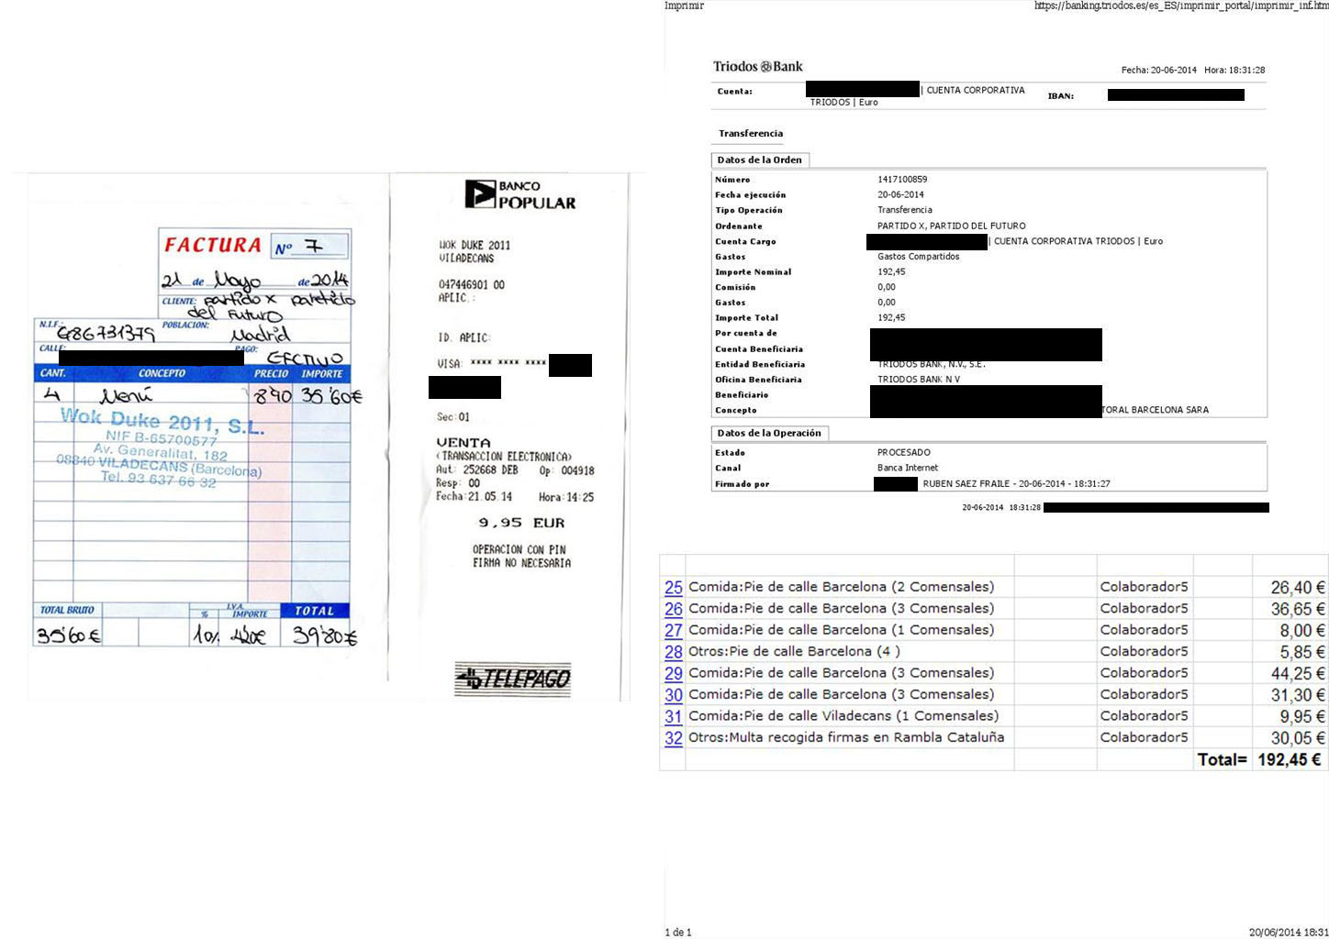The width and height of the screenshot is (1329, 939).
Task: Select the order number 1417100859
Action: pyautogui.click(x=902, y=180)
